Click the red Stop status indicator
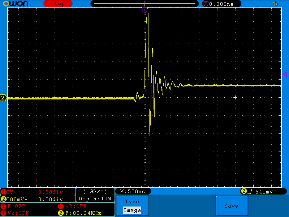 pos(57,4)
